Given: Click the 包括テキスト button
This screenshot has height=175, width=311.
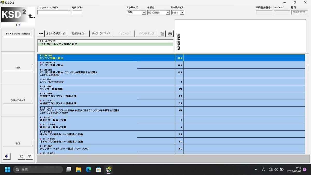Looking at the screenshot, I should click(x=79, y=34).
